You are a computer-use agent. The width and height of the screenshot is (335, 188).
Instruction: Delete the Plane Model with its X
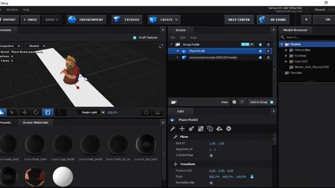(x=268, y=51)
